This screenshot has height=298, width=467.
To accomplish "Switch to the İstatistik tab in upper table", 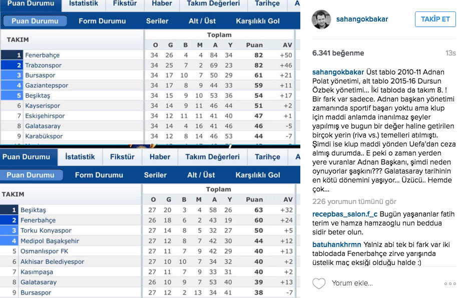I will (83, 4).
